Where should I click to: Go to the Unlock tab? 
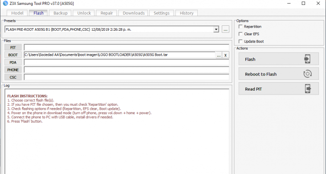coord(84,13)
